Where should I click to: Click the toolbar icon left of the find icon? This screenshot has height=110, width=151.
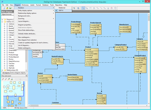coord(74,8)
